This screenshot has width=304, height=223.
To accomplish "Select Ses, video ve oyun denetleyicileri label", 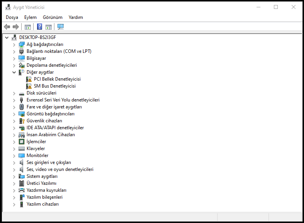I will (x=60, y=169).
